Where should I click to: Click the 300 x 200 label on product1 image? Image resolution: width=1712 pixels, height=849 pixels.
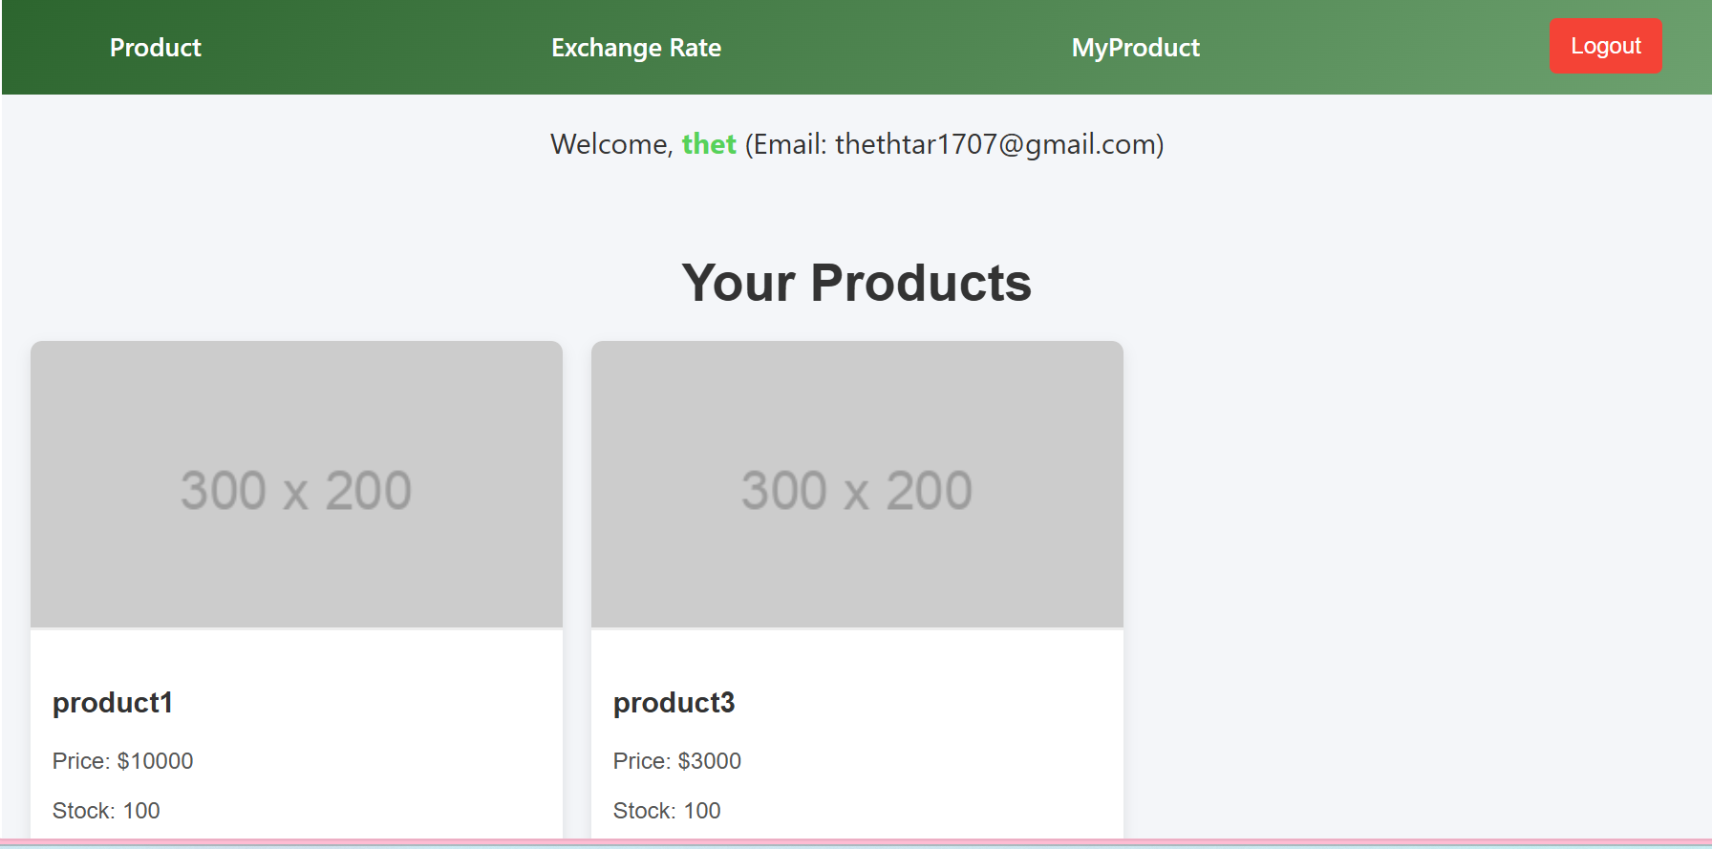(x=296, y=491)
